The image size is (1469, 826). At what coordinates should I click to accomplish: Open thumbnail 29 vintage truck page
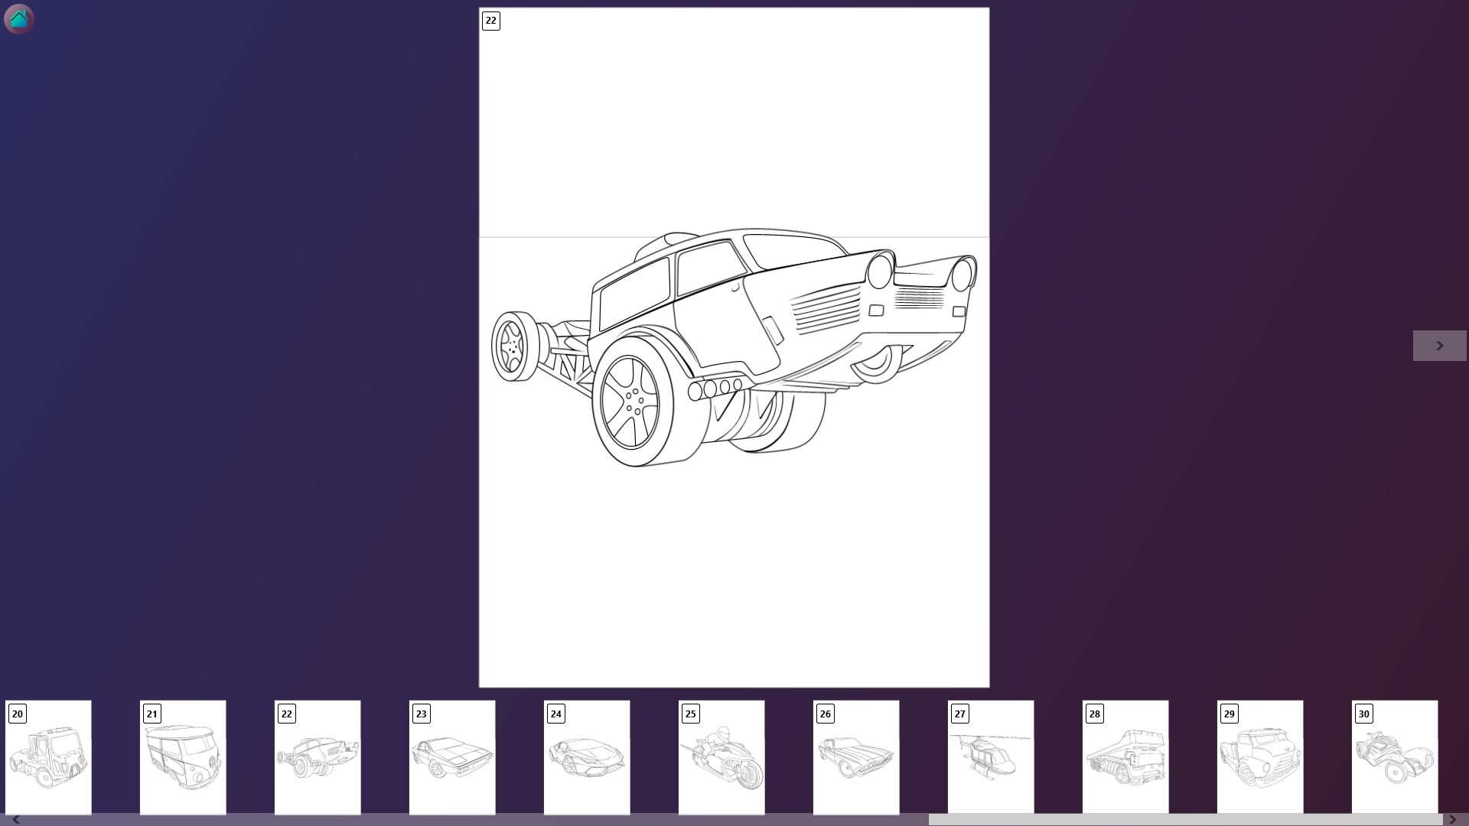click(x=1260, y=757)
